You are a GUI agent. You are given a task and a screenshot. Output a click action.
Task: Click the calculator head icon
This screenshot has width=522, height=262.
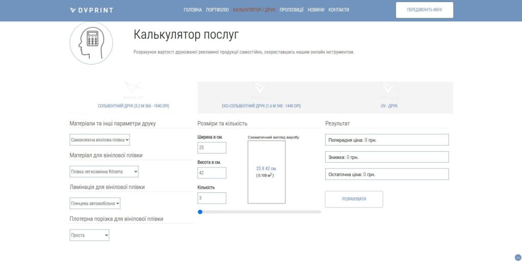pos(91,43)
